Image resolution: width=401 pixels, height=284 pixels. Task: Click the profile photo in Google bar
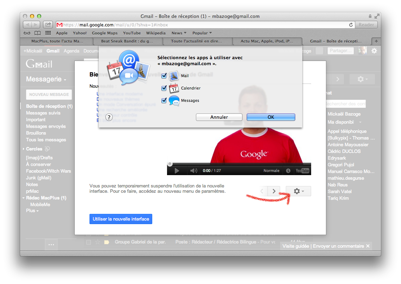(362, 51)
